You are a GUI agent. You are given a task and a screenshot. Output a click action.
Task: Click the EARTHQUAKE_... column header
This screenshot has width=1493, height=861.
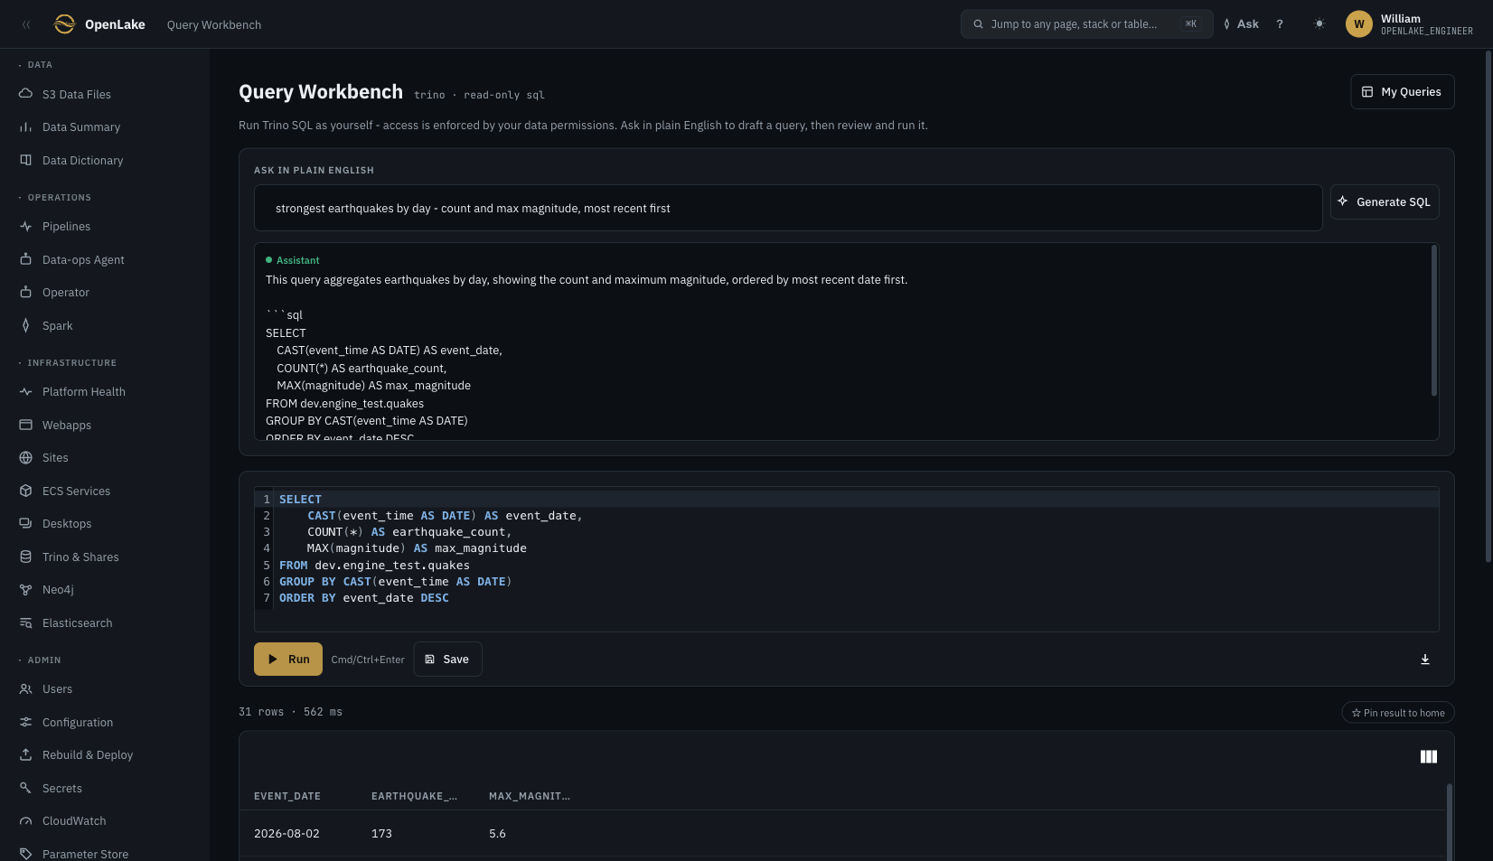(x=414, y=797)
